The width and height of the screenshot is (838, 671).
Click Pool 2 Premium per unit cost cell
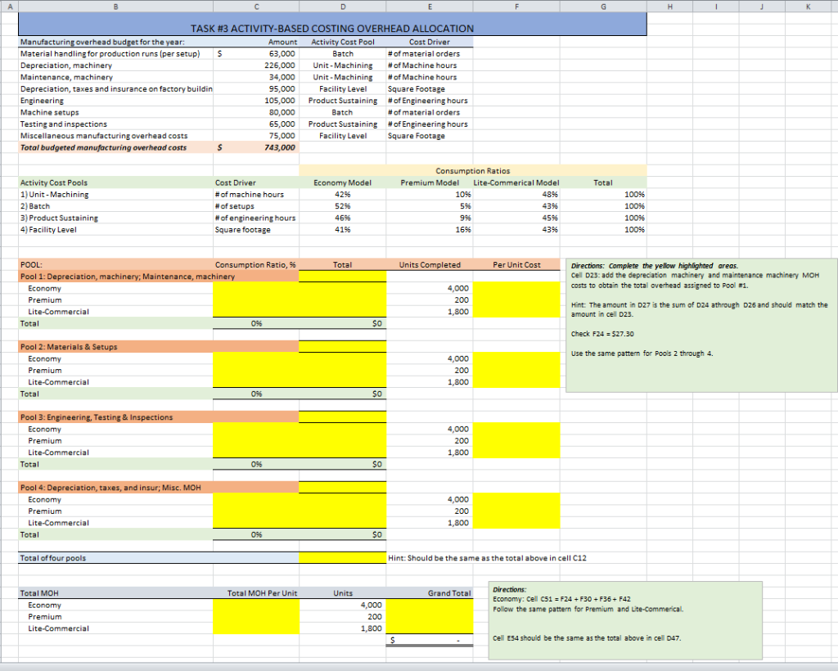pos(516,370)
